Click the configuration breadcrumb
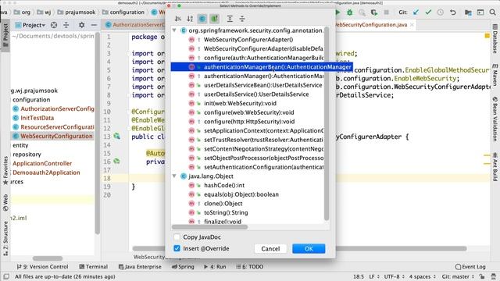 [x=123, y=12]
